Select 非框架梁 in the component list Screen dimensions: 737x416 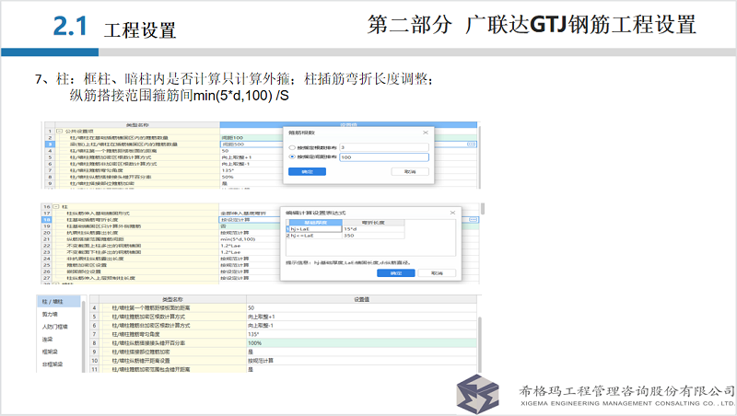click(53, 364)
